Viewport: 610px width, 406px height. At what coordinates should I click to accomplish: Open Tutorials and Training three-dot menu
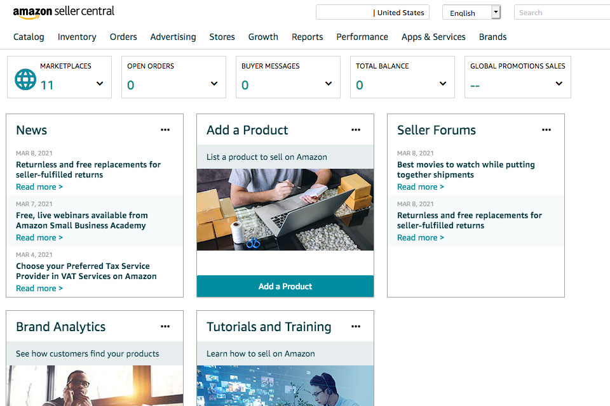[x=356, y=326]
